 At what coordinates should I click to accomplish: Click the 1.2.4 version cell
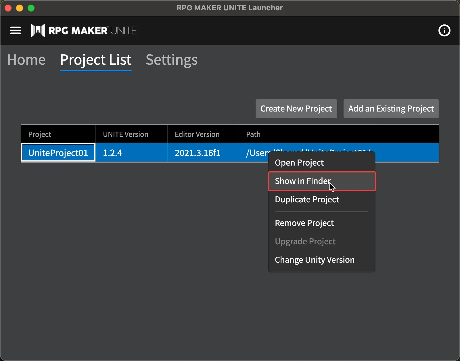pyautogui.click(x=112, y=153)
